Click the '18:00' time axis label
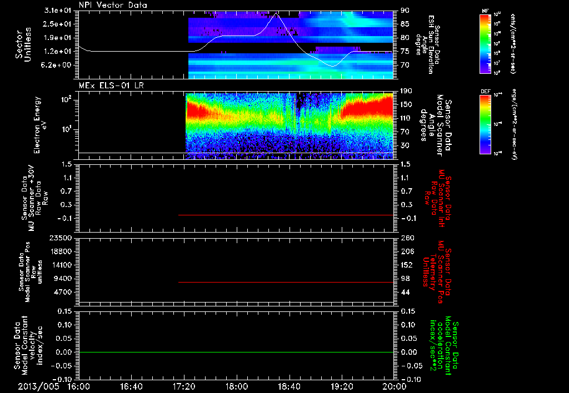Viewport: 569px width, 393px height. (x=237, y=386)
